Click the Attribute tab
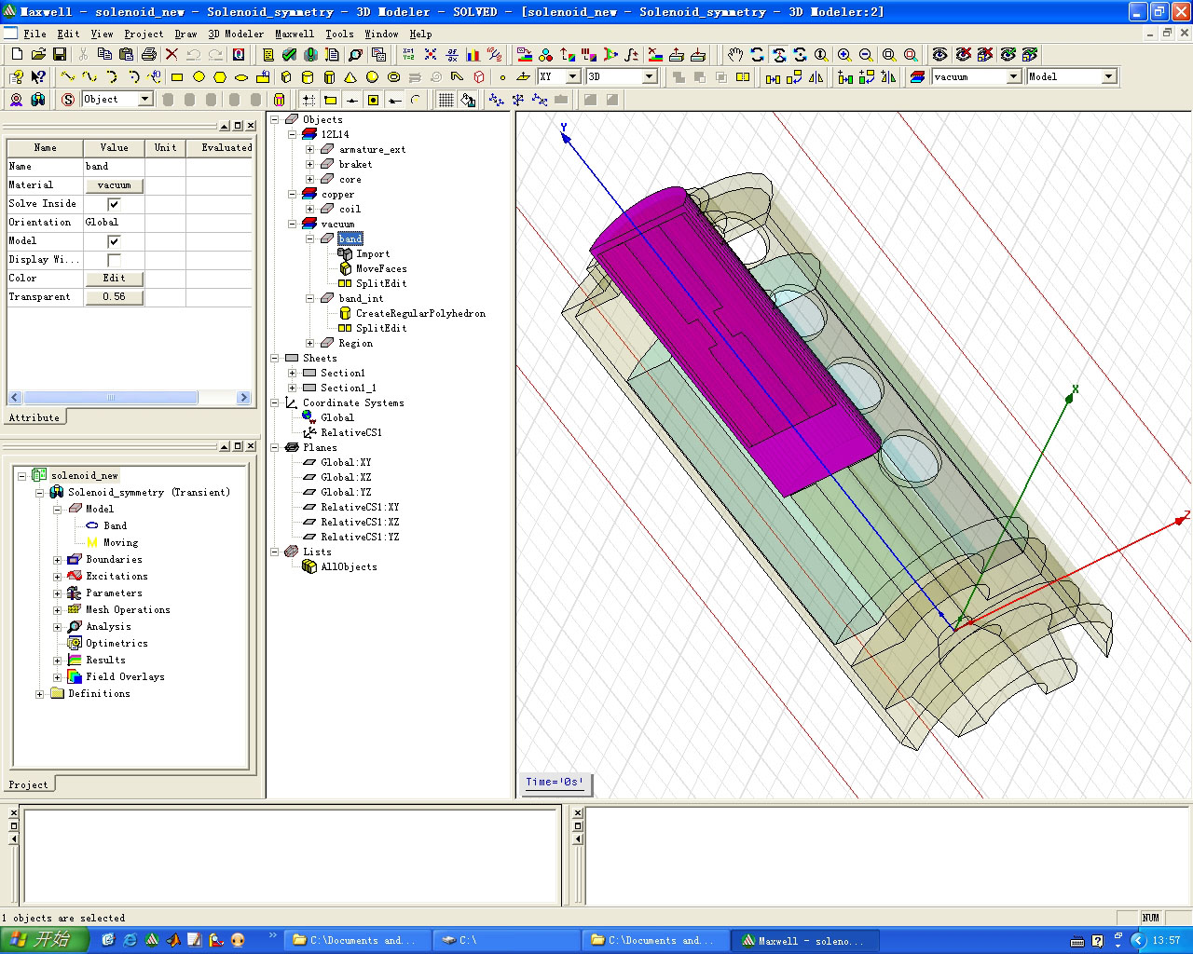Screen dimensions: 1193x954 click(x=34, y=417)
